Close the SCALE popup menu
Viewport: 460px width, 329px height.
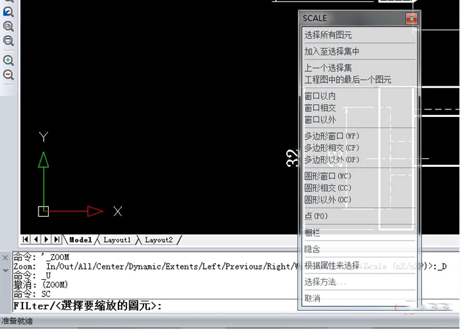click(x=411, y=18)
